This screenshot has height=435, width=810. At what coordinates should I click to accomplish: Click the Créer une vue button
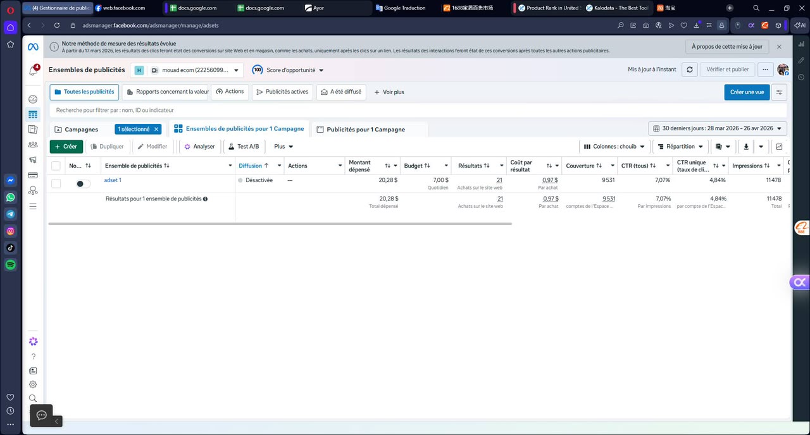[x=747, y=92]
